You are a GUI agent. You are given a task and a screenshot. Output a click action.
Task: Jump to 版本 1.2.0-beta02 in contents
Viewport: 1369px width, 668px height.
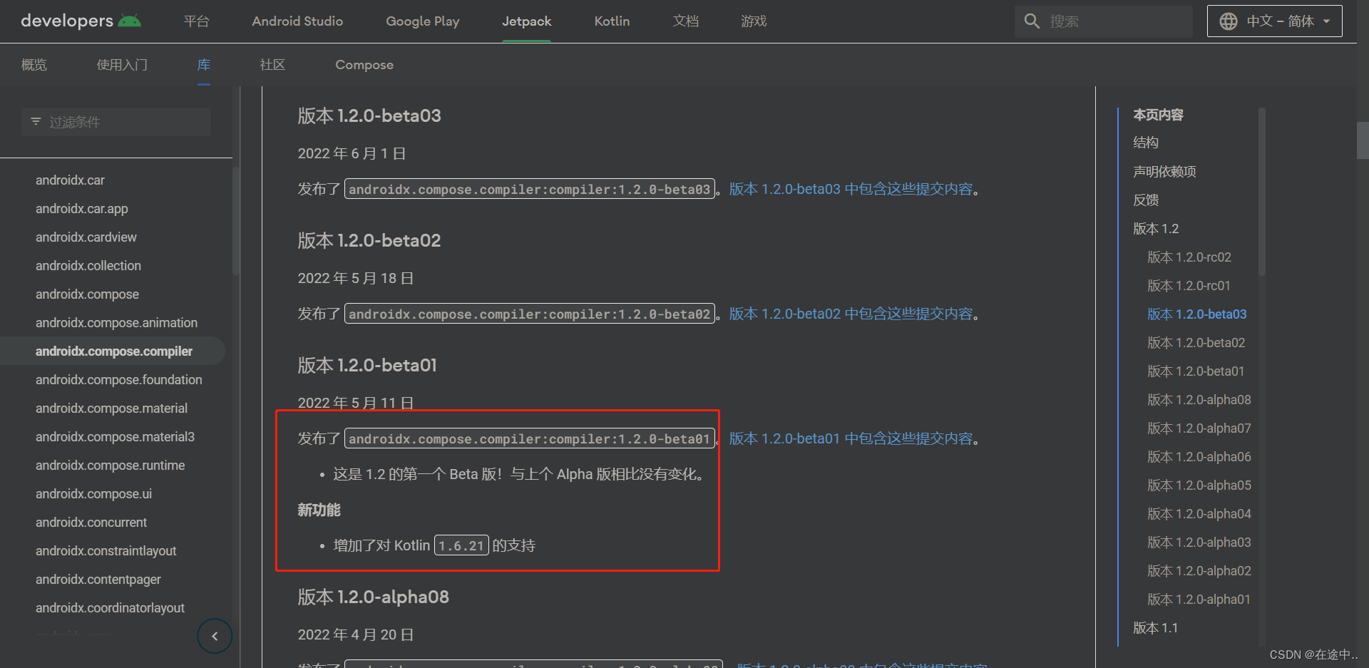[1196, 343]
